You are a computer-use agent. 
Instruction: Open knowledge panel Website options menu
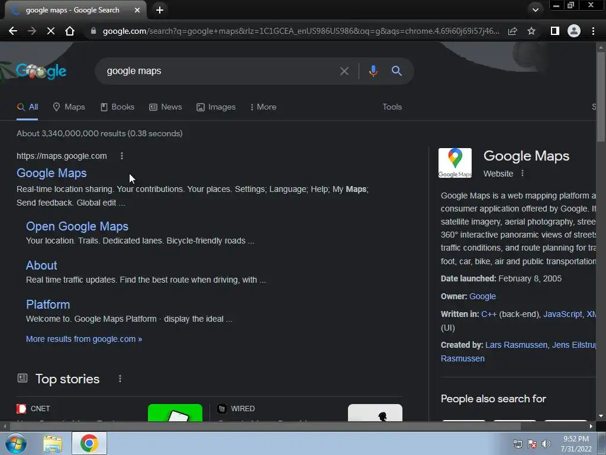tap(523, 174)
